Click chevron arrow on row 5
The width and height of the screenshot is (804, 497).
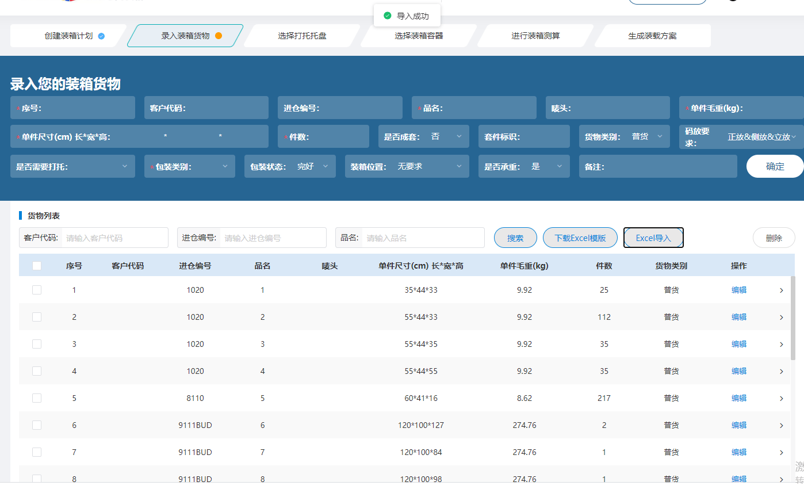click(x=781, y=399)
